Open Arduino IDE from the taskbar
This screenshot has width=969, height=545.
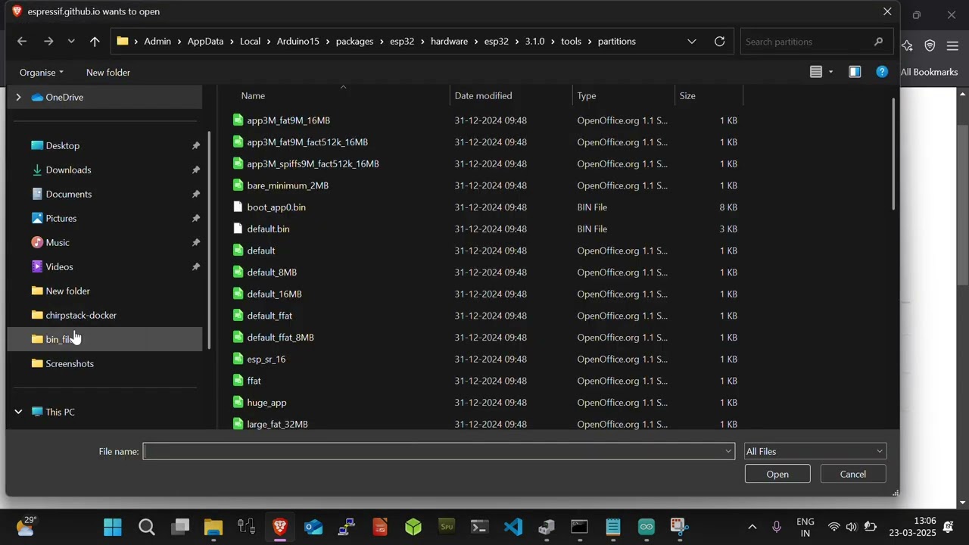[x=647, y=527]
